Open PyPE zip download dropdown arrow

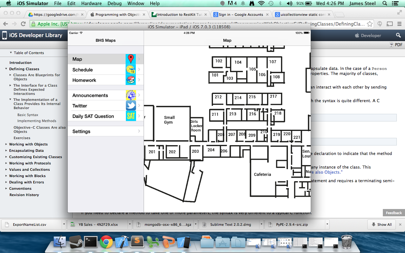[327, 225]
